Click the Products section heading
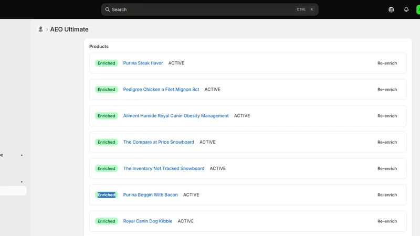The height and width of the screenshot is (236, 420). pos(99,47)
